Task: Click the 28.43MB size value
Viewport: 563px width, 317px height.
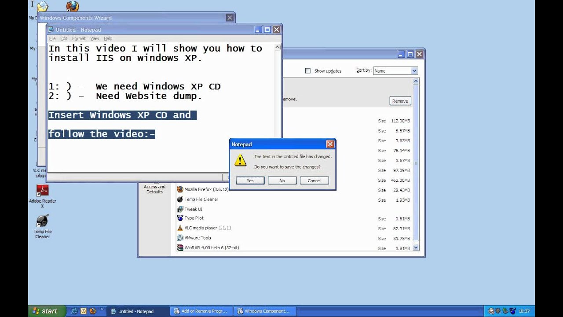Action: point(402,190)
